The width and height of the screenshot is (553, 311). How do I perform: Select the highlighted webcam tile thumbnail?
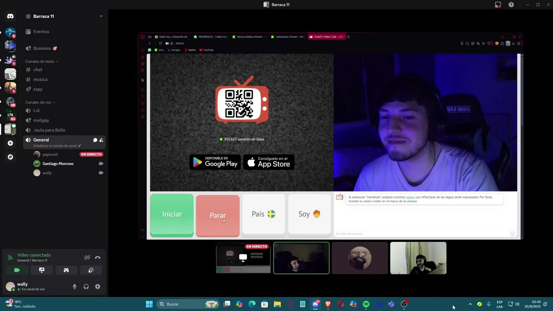[301, 258]
